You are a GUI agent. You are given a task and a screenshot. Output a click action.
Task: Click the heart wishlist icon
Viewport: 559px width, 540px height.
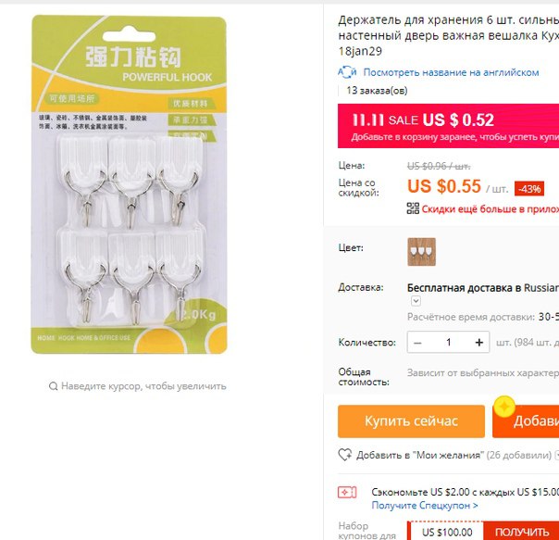[x=344, y=455]
